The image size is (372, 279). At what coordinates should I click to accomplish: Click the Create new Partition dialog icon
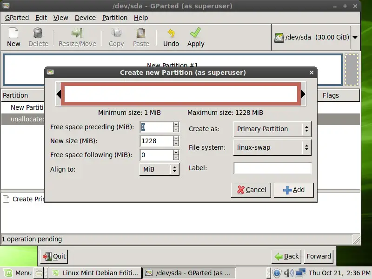pyautogui.click(x=50, y=72)
